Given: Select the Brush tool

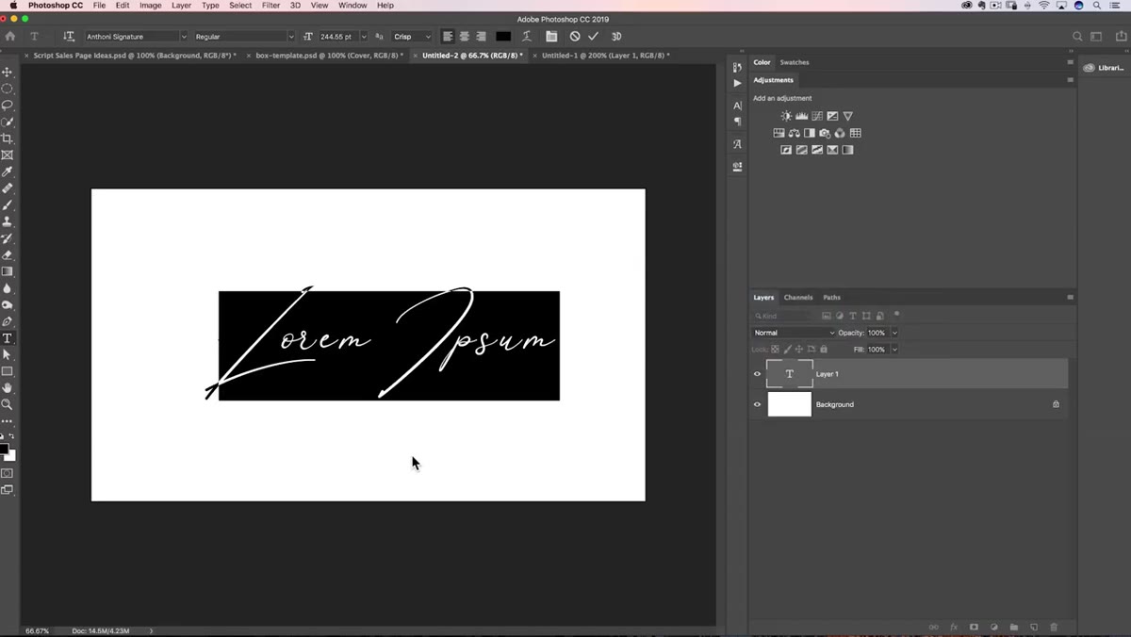Looking at the screenshot, I should tap(8, 204).
